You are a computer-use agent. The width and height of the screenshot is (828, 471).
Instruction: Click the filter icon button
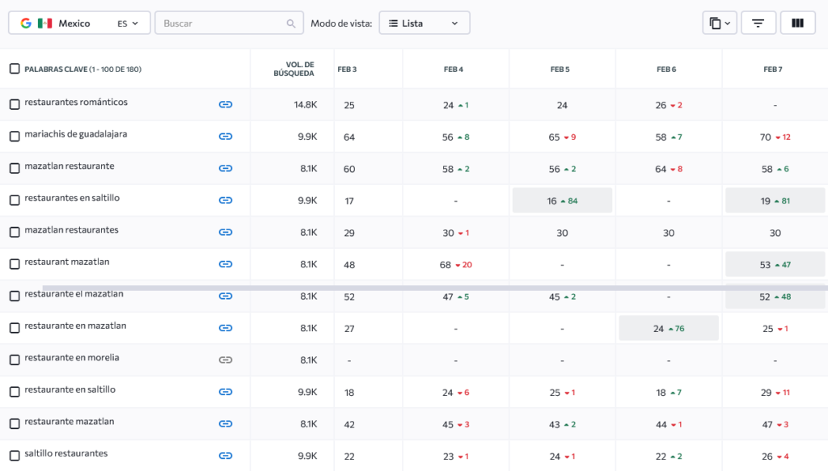pos(758,23)
